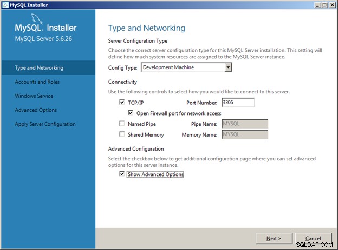Click the disabled Memory Name field
338x250 pixels.
tap(245, 134)
